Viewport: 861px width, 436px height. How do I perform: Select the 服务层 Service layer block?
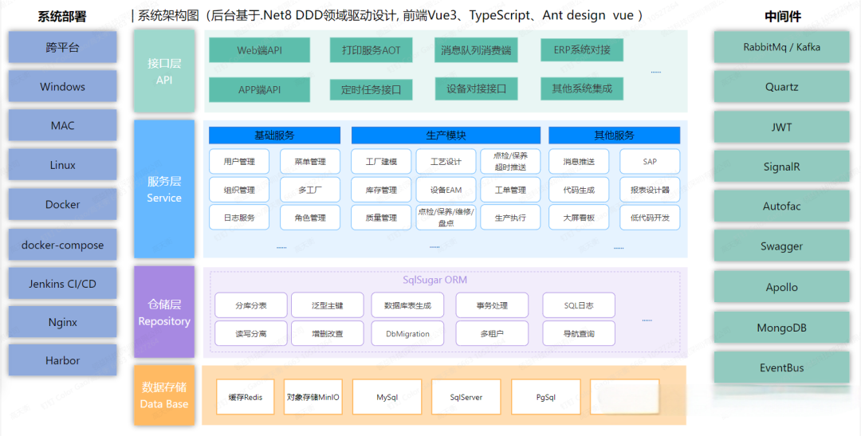pos(164,189)
